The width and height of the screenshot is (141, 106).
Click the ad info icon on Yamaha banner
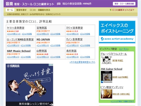click(x=50, y=65)
